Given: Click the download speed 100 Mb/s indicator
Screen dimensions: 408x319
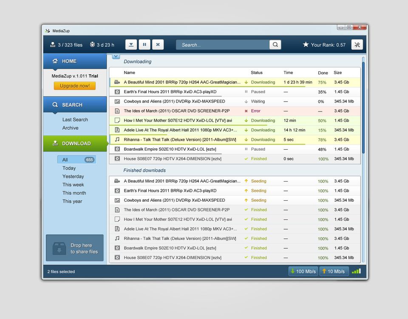Looking at the screenshot, I should click(303, 271).
